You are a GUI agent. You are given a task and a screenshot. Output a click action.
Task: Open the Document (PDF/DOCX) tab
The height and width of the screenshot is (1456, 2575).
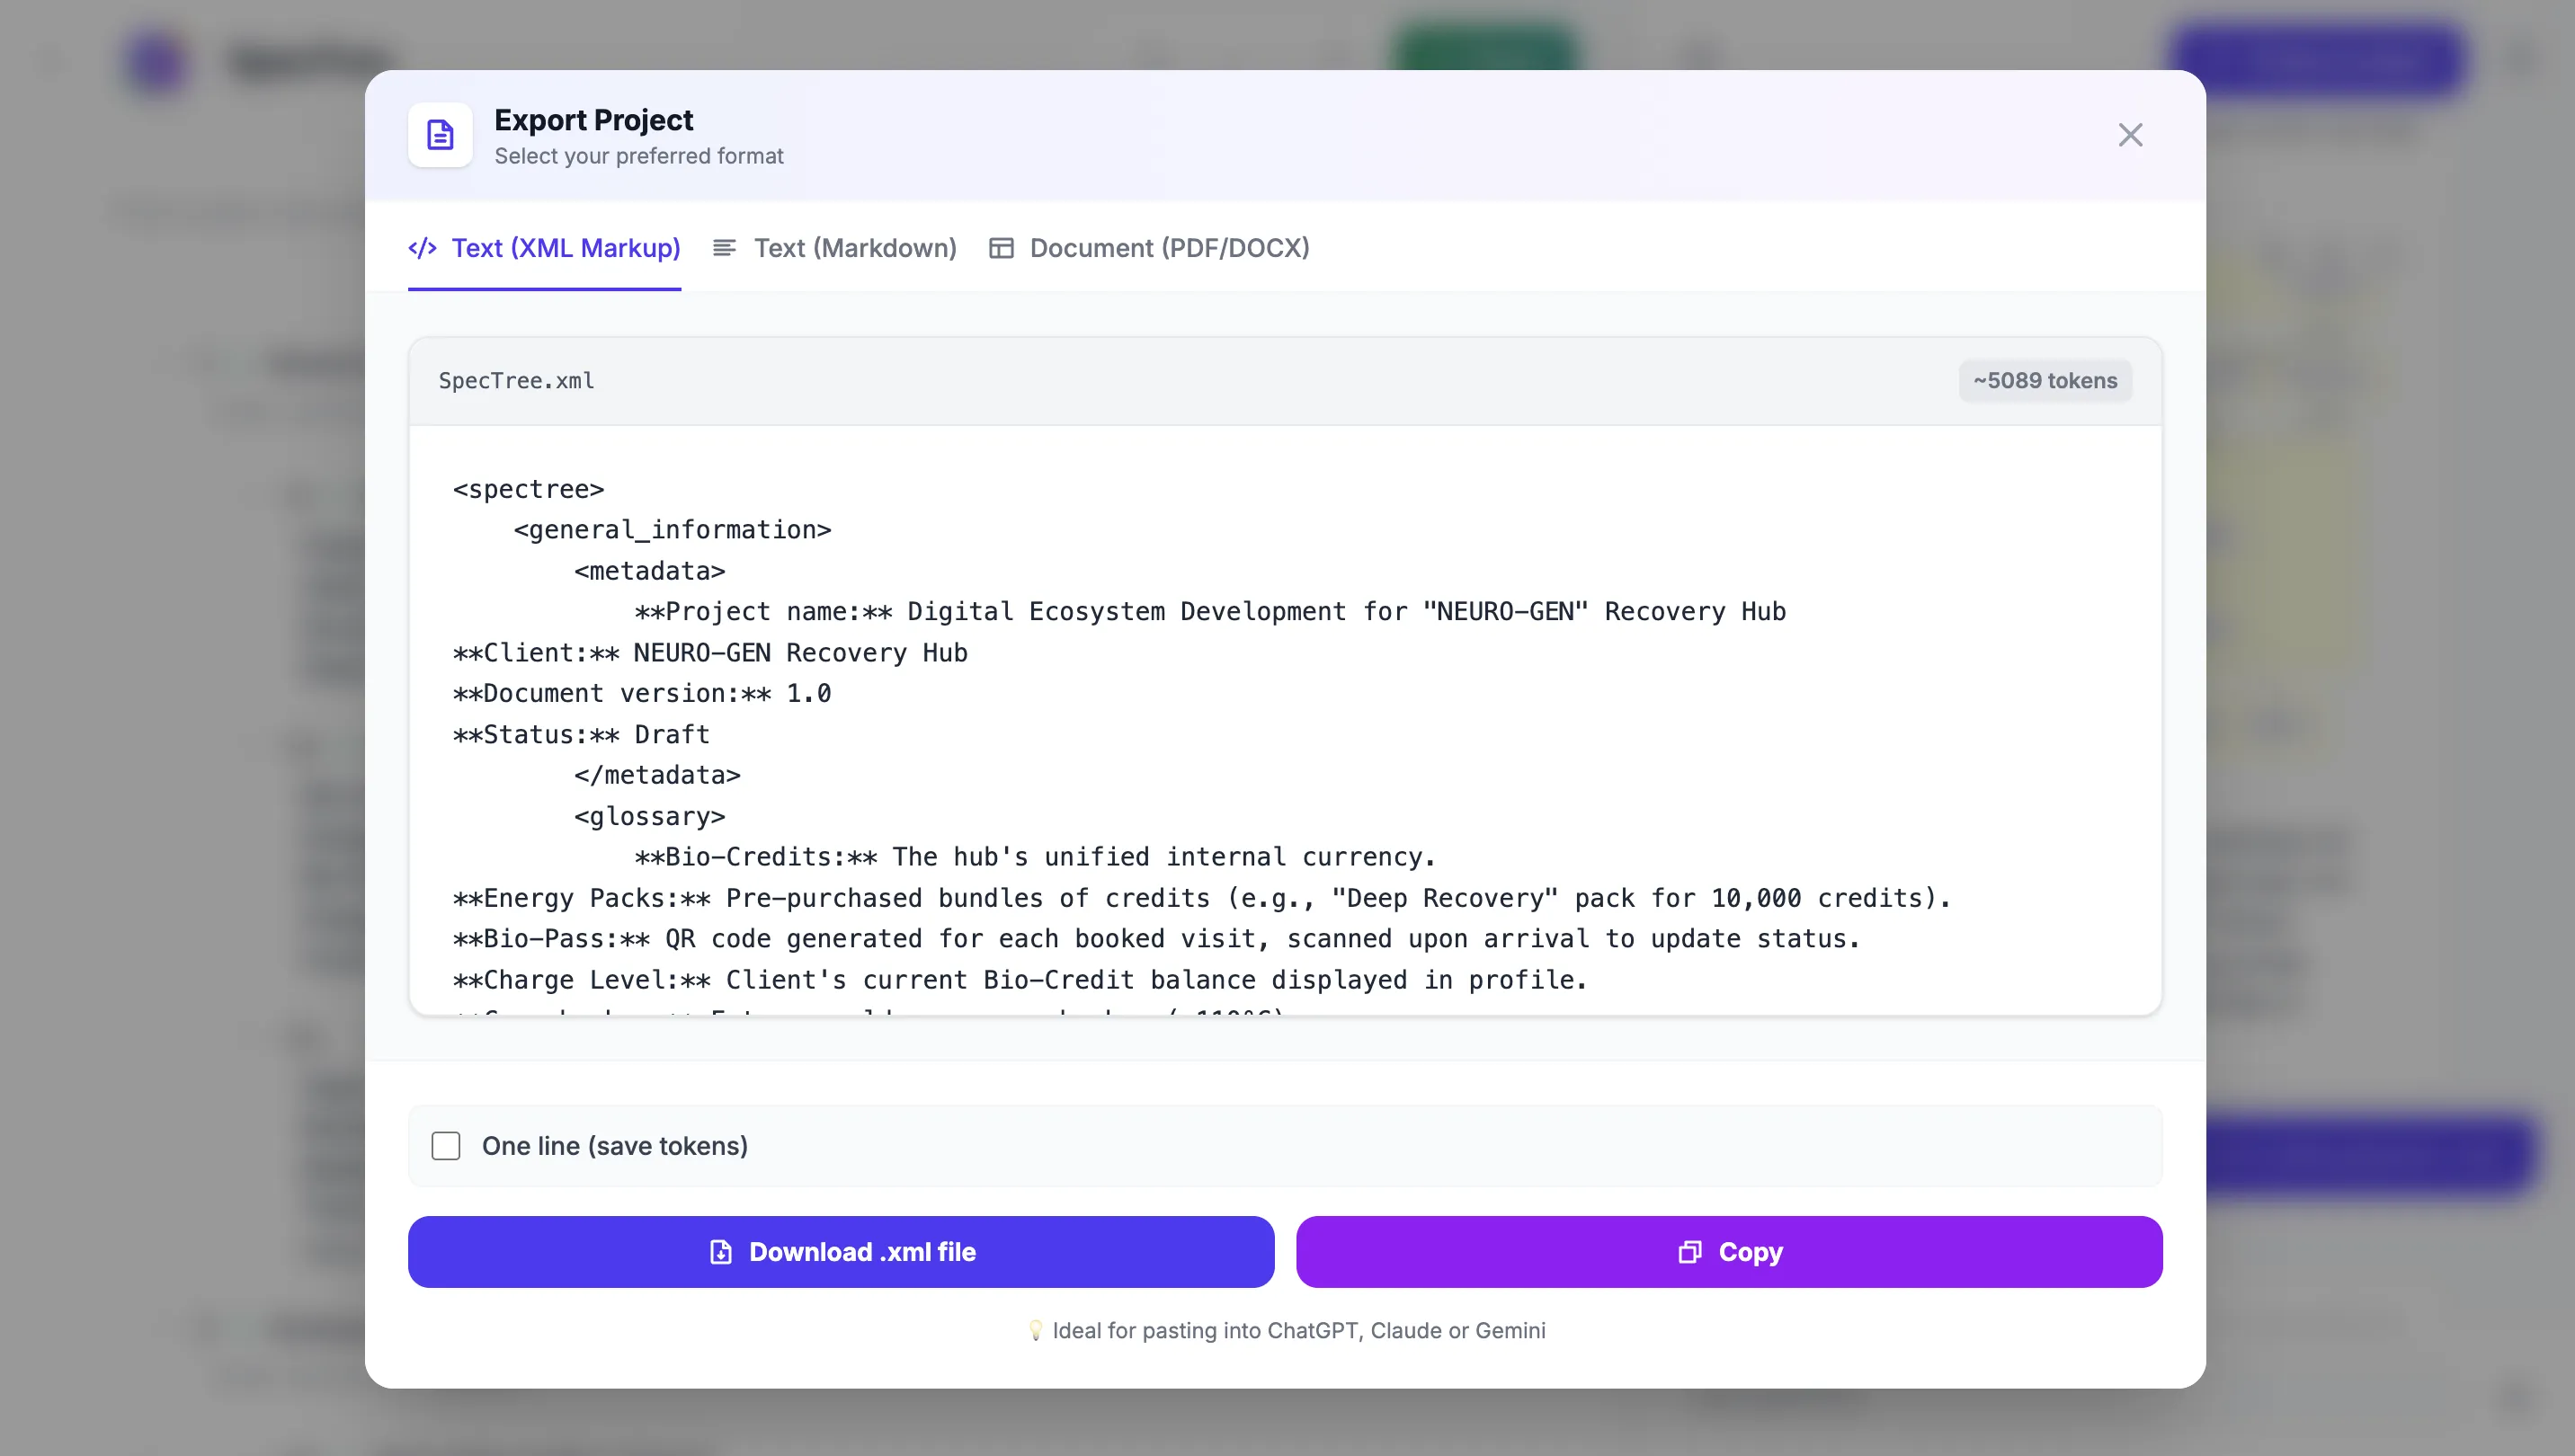[x=1169, y=248]
